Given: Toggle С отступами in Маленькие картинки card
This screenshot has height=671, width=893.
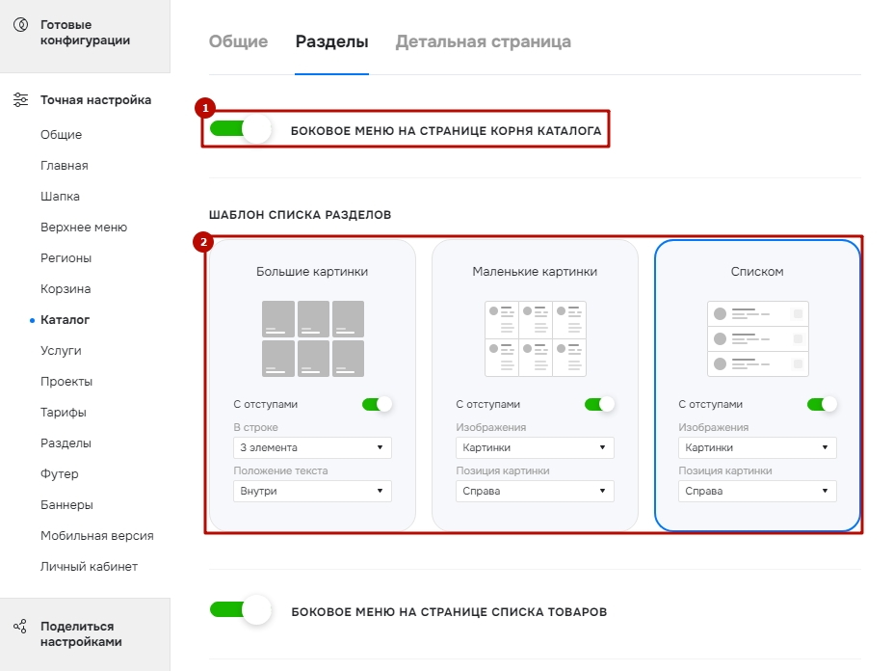Looking at the screenshot, I should (x=600, y=404).
